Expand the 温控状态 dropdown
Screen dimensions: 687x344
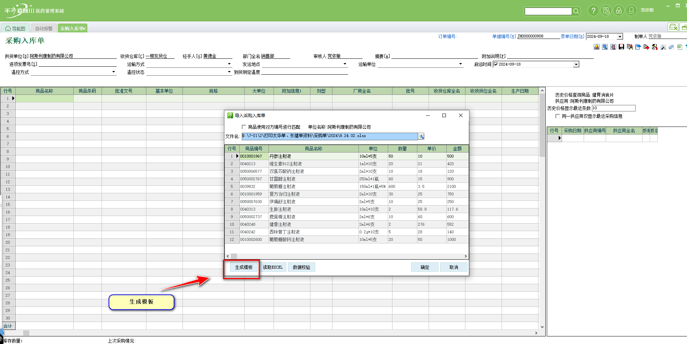tap(229, 72)
